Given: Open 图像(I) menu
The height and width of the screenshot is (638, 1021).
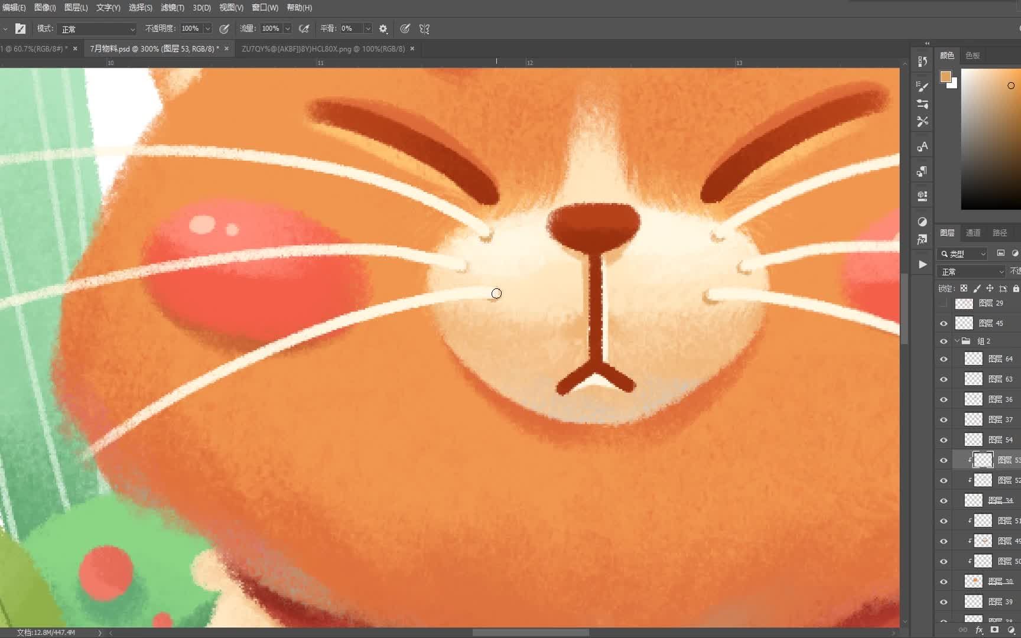Looking at the screenshot, I should click(x=45, y=8).
